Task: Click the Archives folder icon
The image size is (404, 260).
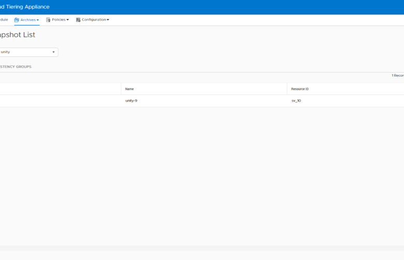Action: (x=17, y=20)
